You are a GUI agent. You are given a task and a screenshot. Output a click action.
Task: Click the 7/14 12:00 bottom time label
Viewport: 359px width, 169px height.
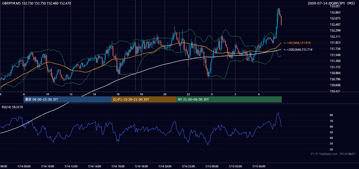point(71,166)
